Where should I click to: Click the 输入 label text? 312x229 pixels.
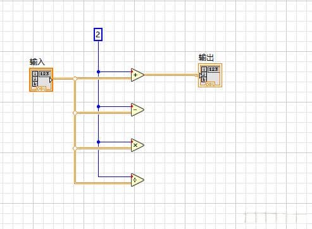(37, 62)
